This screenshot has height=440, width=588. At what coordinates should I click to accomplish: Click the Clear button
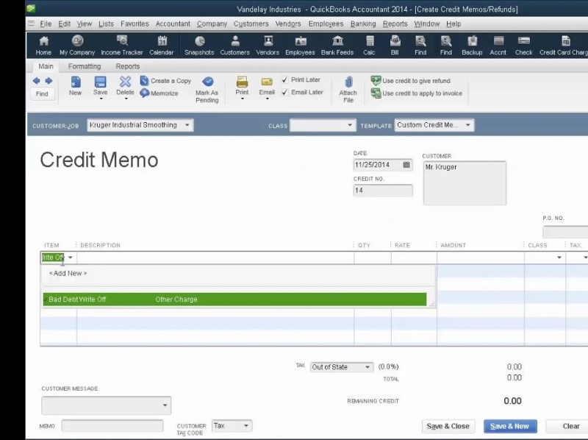click(567, 426)
